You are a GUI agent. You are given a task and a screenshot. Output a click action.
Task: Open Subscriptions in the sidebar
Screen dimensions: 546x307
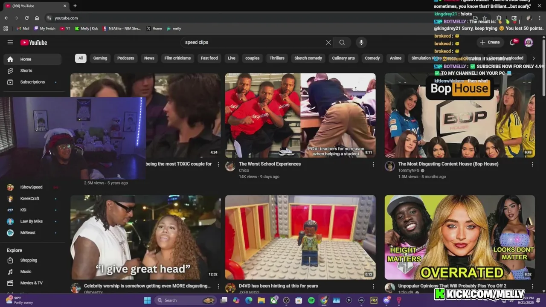coord(32,82)
